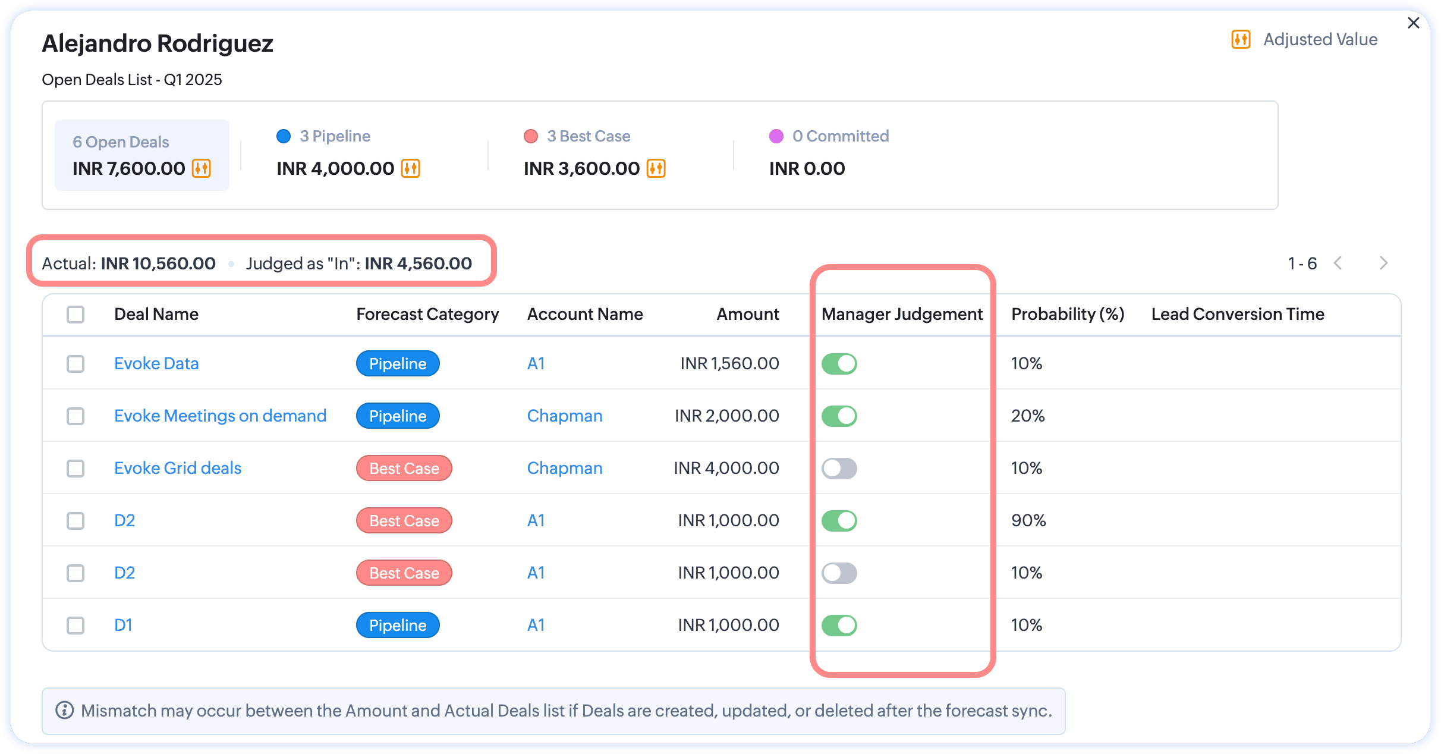
Task: Click adjusted value icon beside INR 3,600.00
Action: (656, 168)
